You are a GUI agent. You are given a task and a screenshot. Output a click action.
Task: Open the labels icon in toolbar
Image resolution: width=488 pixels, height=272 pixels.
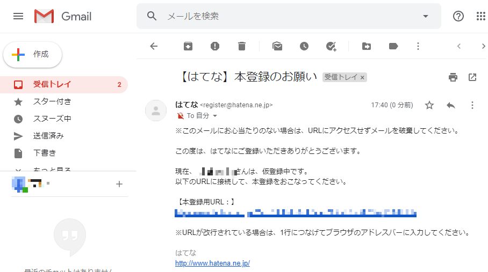tap(393, 46)
